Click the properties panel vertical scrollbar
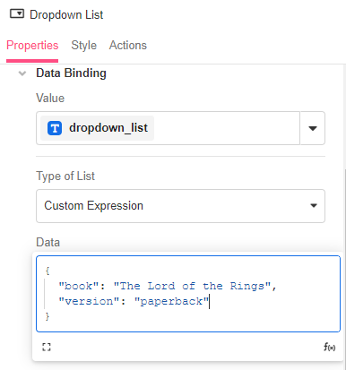346x370 pixels. click(x=345, y=269)
